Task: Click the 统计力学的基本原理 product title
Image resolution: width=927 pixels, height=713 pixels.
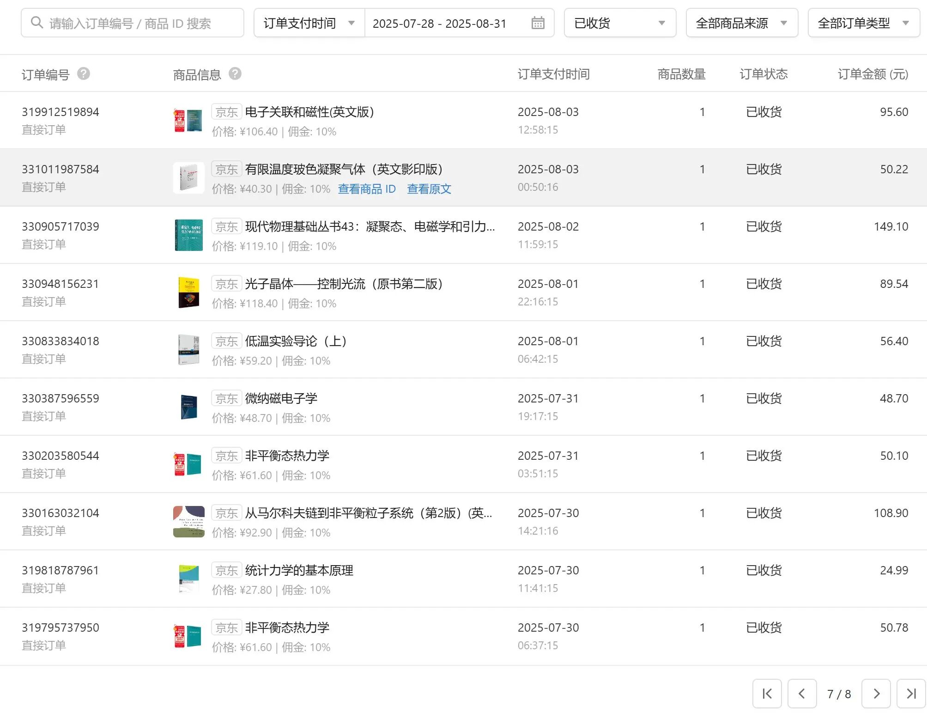Action: coord(299,570)
